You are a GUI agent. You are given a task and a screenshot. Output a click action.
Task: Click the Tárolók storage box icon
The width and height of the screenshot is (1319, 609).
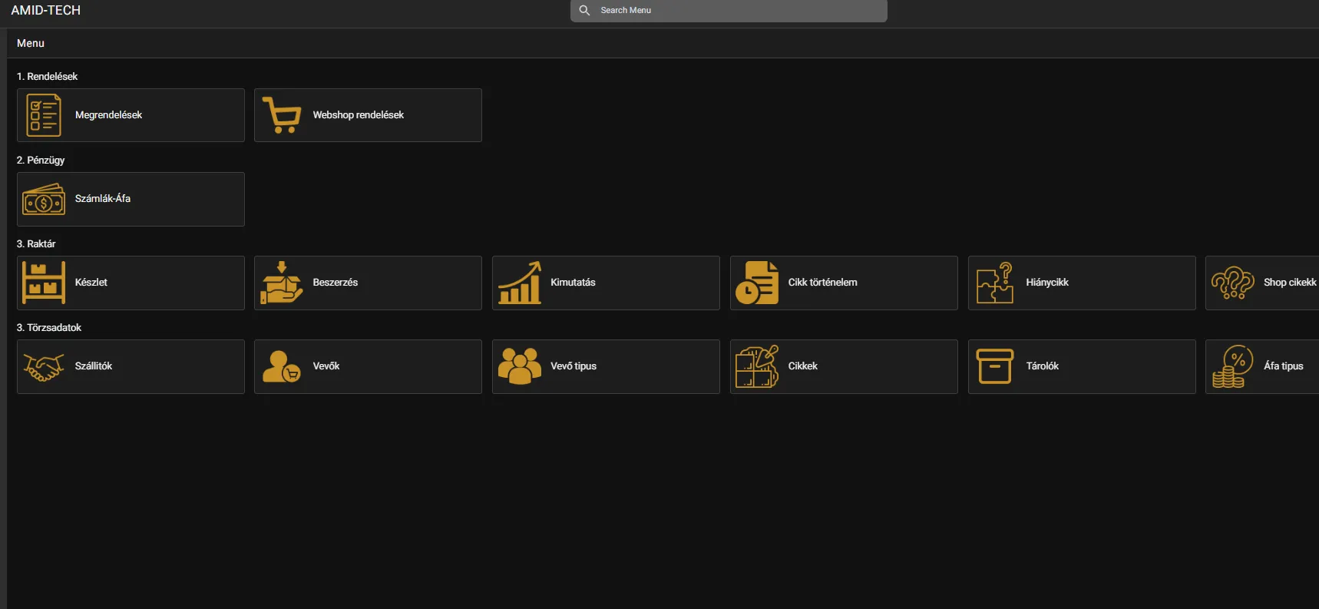click(x=995, y=366)
